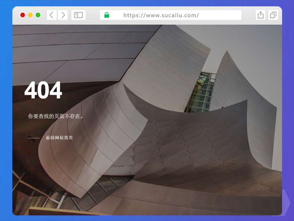
Task: Click the short line before 返回网站首页
Action: tap(34, 138)
